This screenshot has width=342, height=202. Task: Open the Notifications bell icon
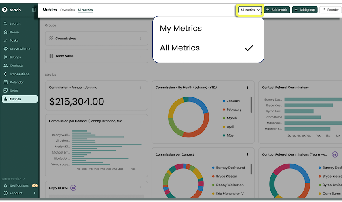coord(6,186)
